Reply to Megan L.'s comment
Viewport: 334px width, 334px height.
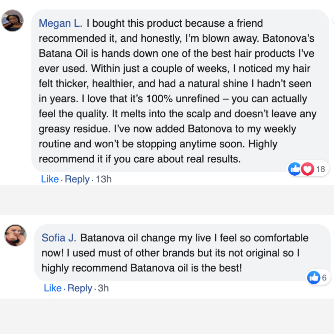point(77,179)
